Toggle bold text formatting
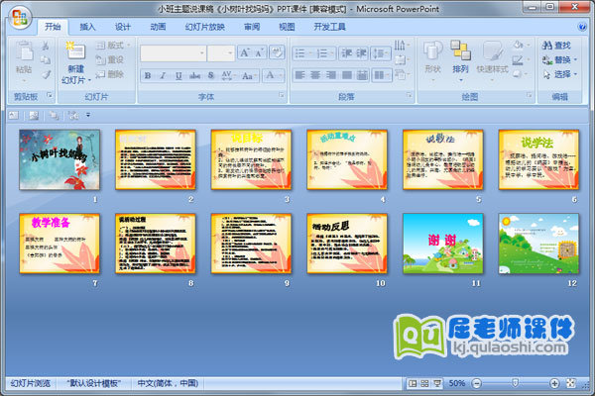Image resolution: width=595 pixels, height=396 pixels. coord(148,74)
